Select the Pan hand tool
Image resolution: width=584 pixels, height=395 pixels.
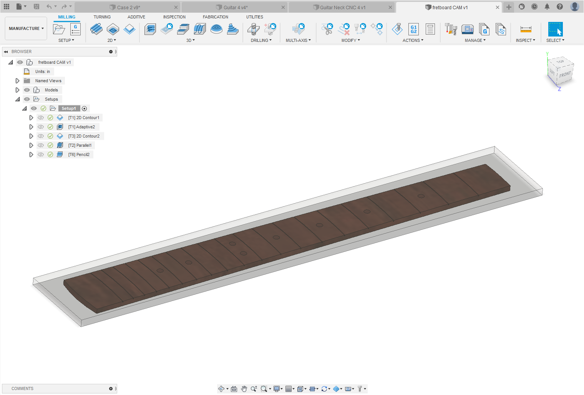(244, 389)
